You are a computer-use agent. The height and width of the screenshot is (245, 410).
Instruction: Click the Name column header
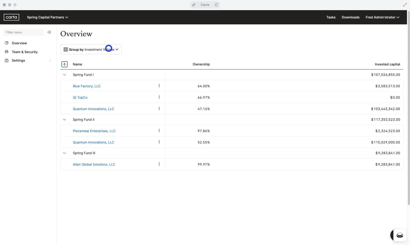click(77, 64)
